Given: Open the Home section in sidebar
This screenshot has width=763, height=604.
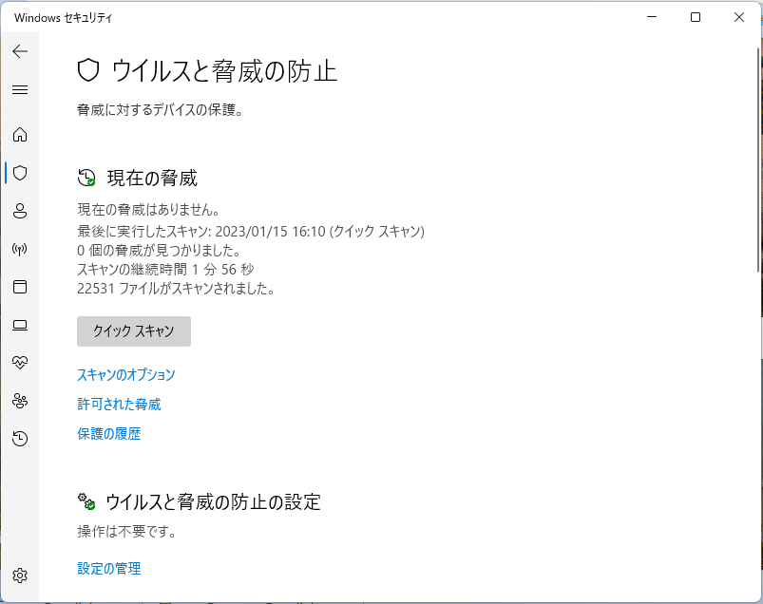Looking at the screenshot, I should pyautogui.click(x=20, y=134).
